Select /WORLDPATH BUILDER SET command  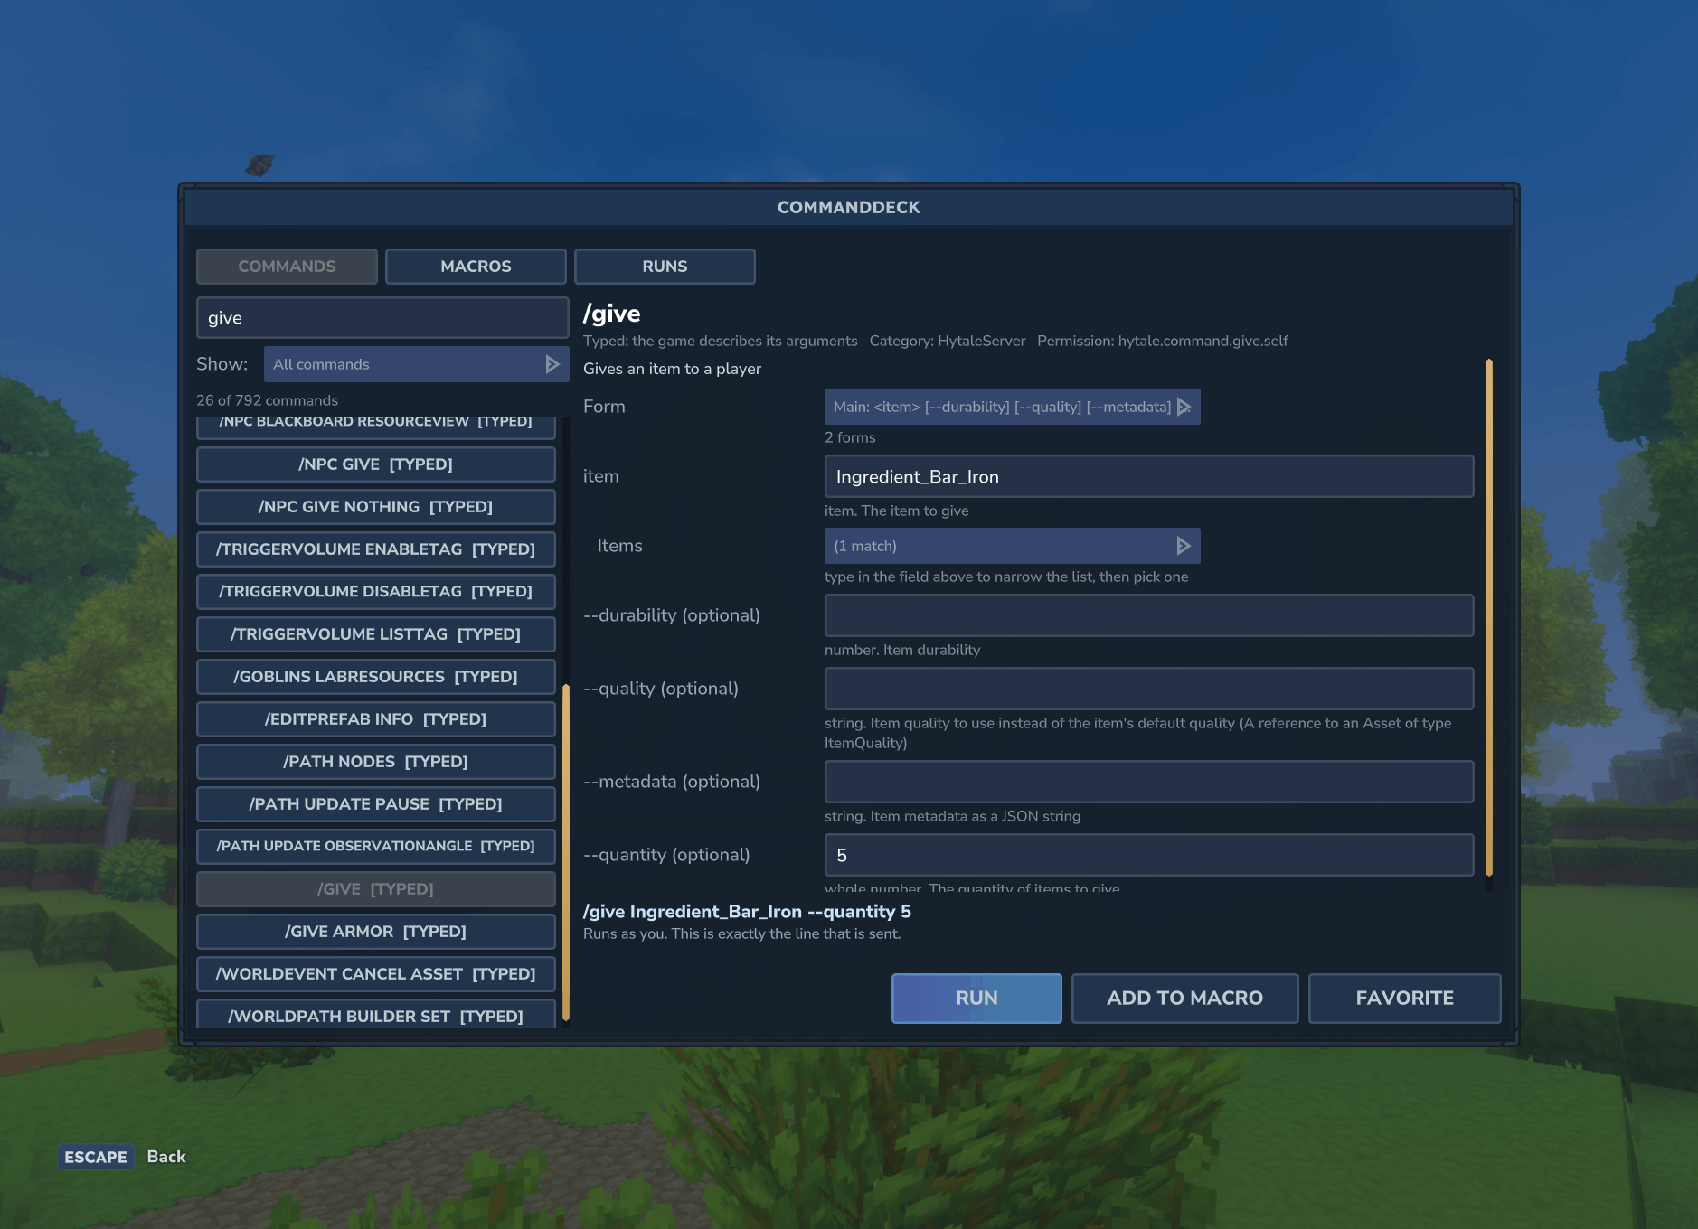point(375,1014)
